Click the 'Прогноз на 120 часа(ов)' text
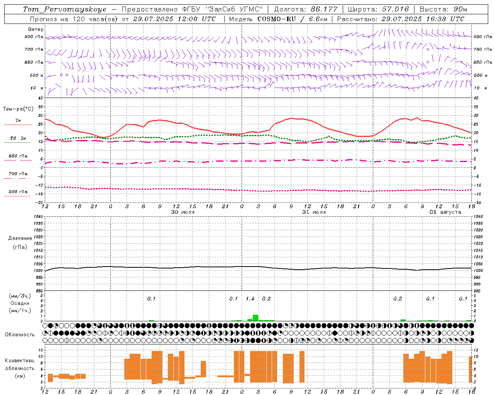Viewport: 494px width, 395px height. (x=74, y=19)
